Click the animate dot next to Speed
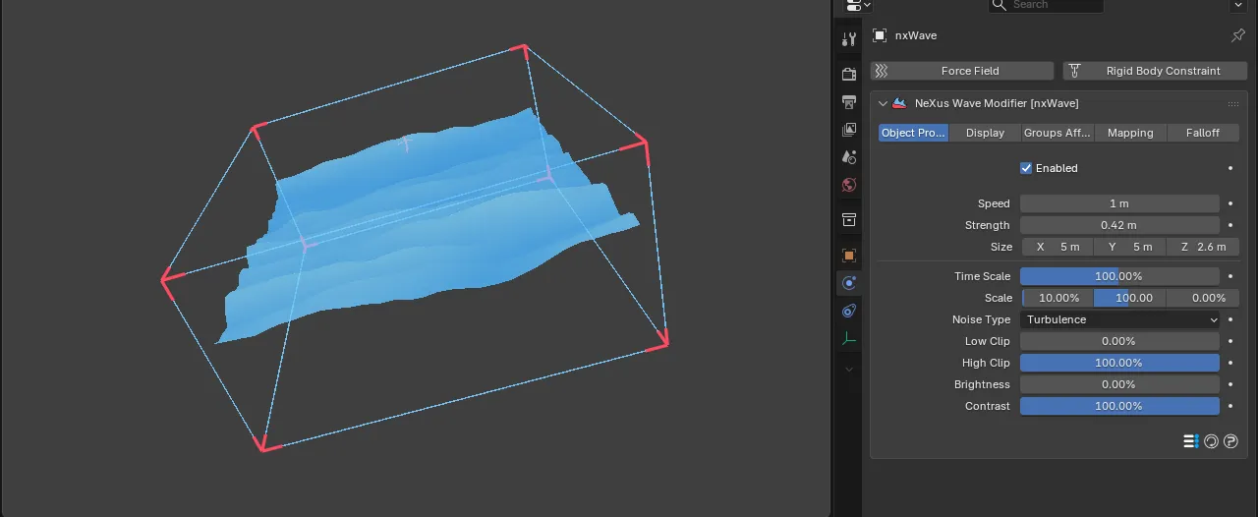Image resolution: width=1258 pixels, height=517 pixels. 1230,203
